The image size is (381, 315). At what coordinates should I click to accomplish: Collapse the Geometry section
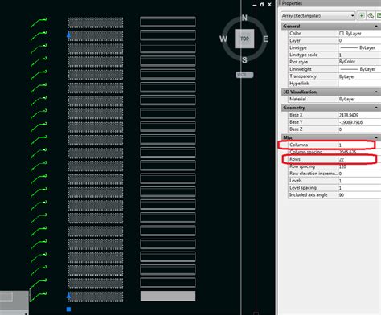click(x=376, y=108)
